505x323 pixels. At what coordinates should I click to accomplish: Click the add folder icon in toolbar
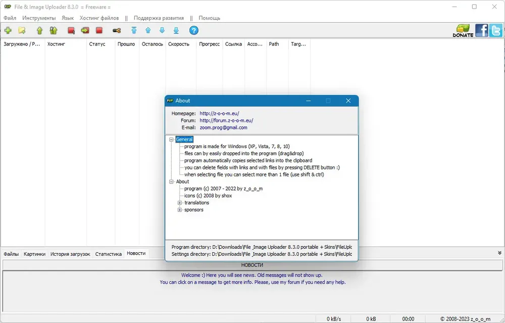tap(22, 30)
